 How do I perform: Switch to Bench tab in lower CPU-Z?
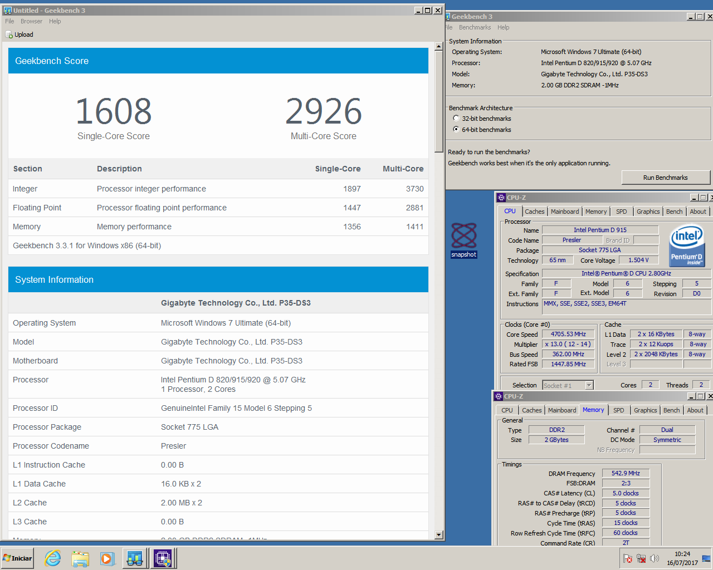[672, 410]
